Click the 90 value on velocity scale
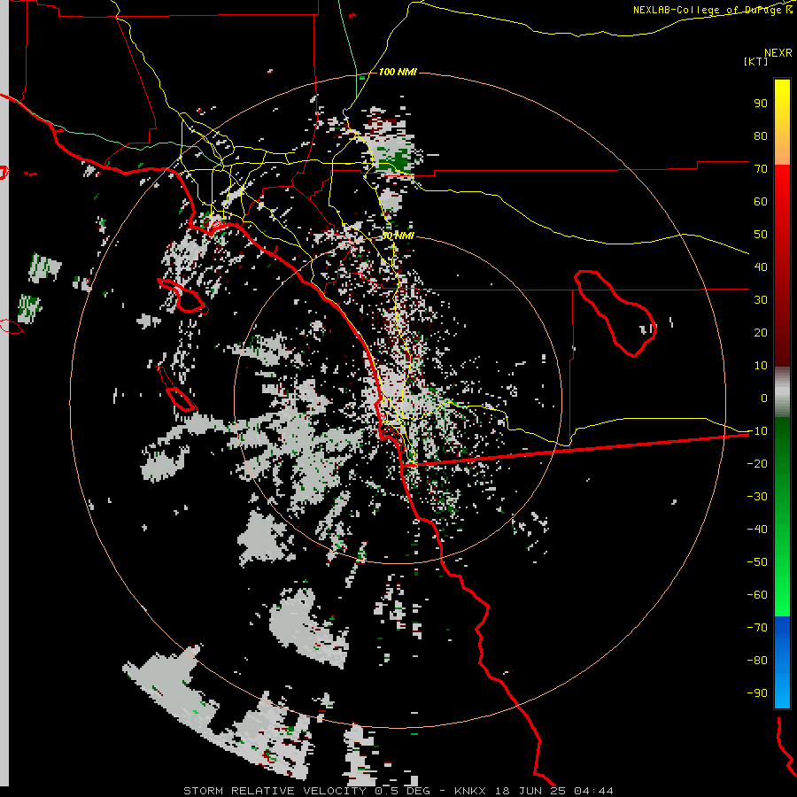Viewport: 797px width, 797px height. pos(761,104)
